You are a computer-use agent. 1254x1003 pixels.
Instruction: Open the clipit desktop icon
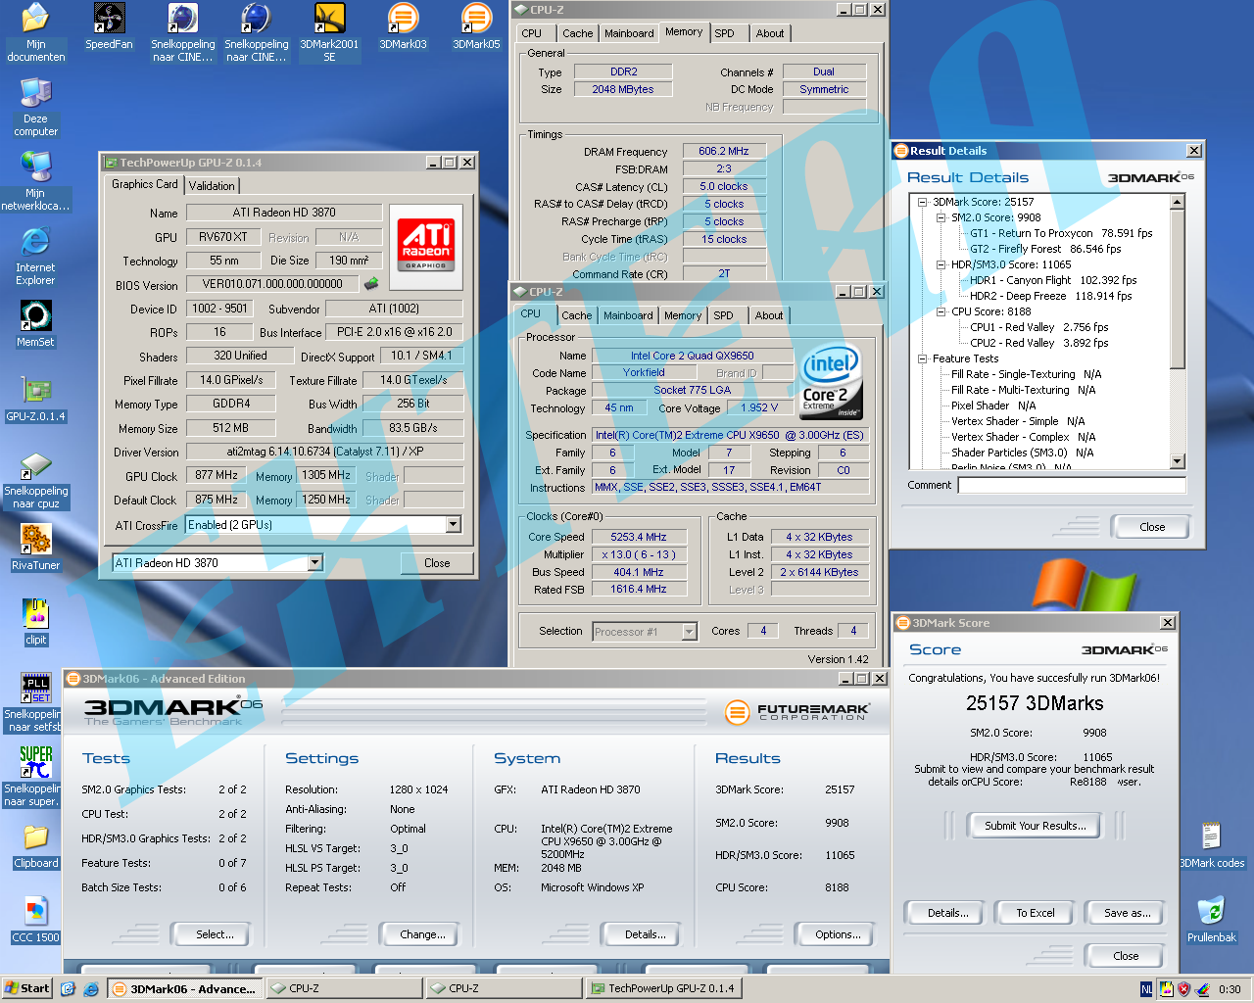[x=35, y=622]
